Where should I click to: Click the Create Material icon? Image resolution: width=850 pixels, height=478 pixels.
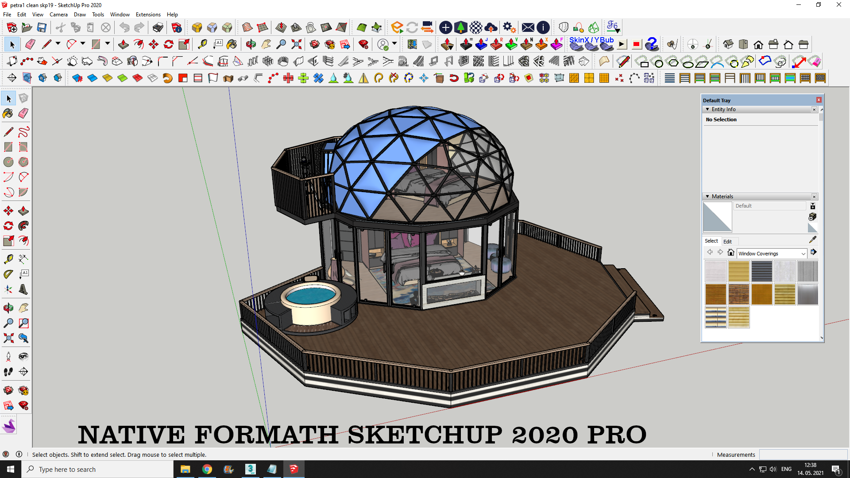[x=812, y=217]
